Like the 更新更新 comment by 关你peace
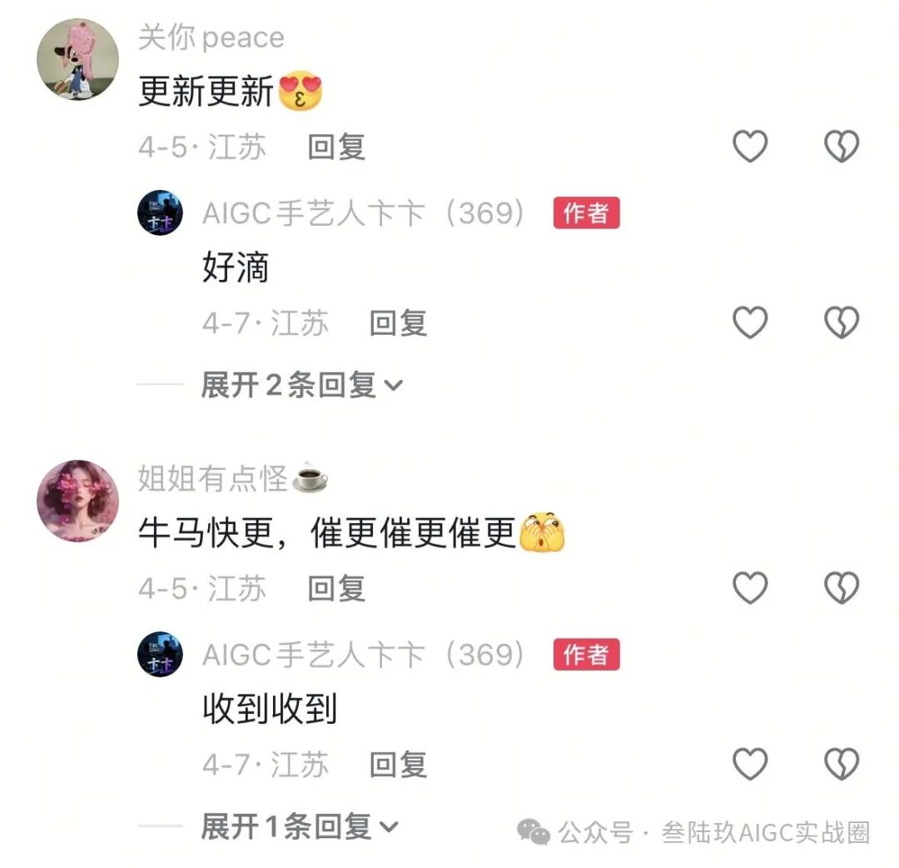The width and height of the screenshot is (899, 868). click(750, 146)
